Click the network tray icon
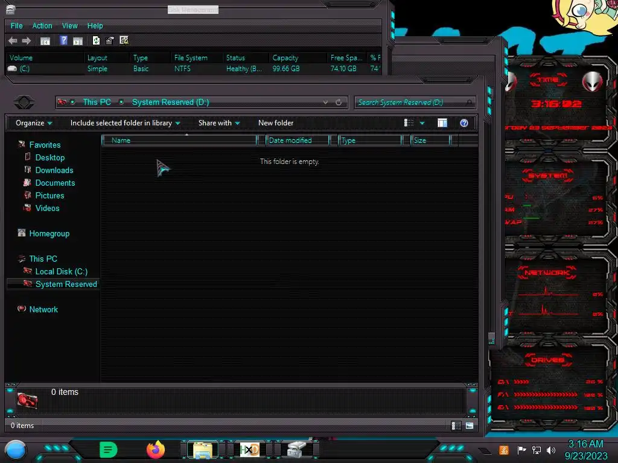618x463 pixels. pyautogui.click(x=537, y=450)
